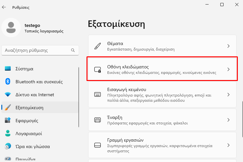Screen dimensions: 243x162
Task: Click the Wi-Fi network icon in sidebar
Action: [x=7, y=94]
